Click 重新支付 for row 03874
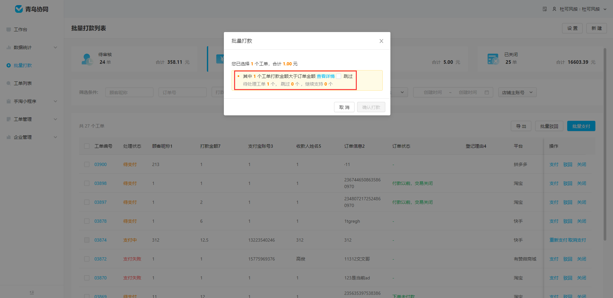The height and width of the screenshot is (298, 613). 559,240
